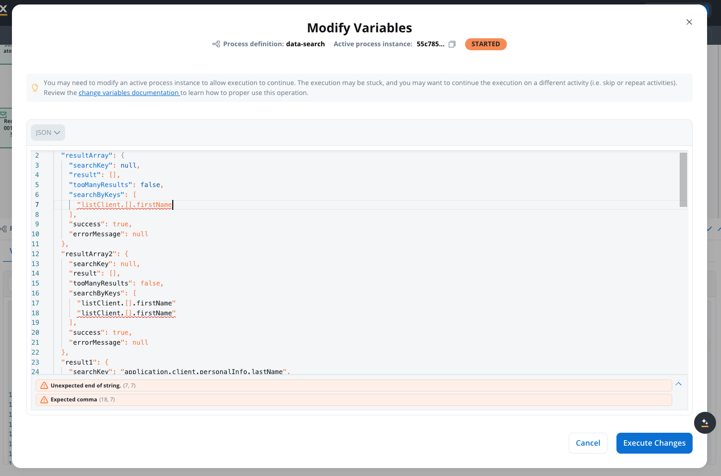Collapse the error list chevron
Image resolution: width=721 pixels, height=476 pixels.
[x=678, y=384]
